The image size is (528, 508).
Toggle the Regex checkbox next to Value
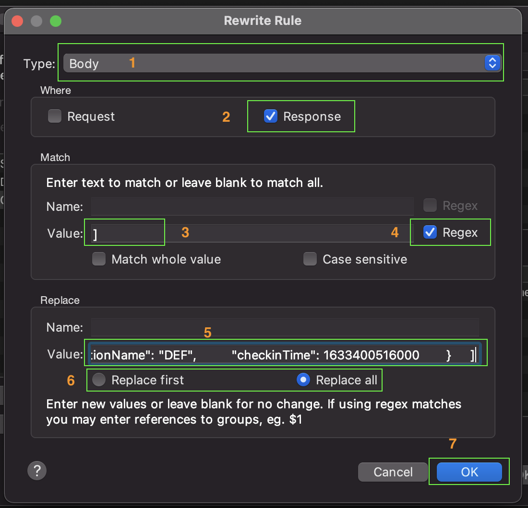[x=430, y=232]
